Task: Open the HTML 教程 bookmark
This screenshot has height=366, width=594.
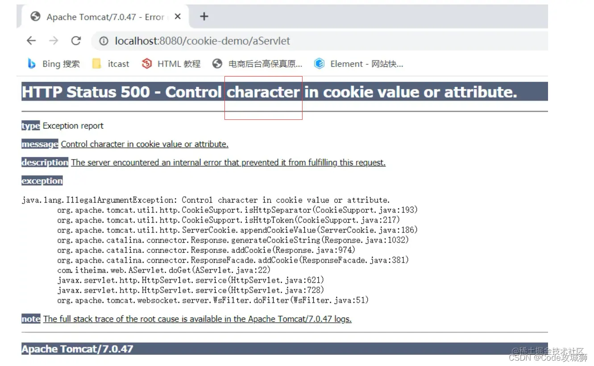Action: point(171,64)
